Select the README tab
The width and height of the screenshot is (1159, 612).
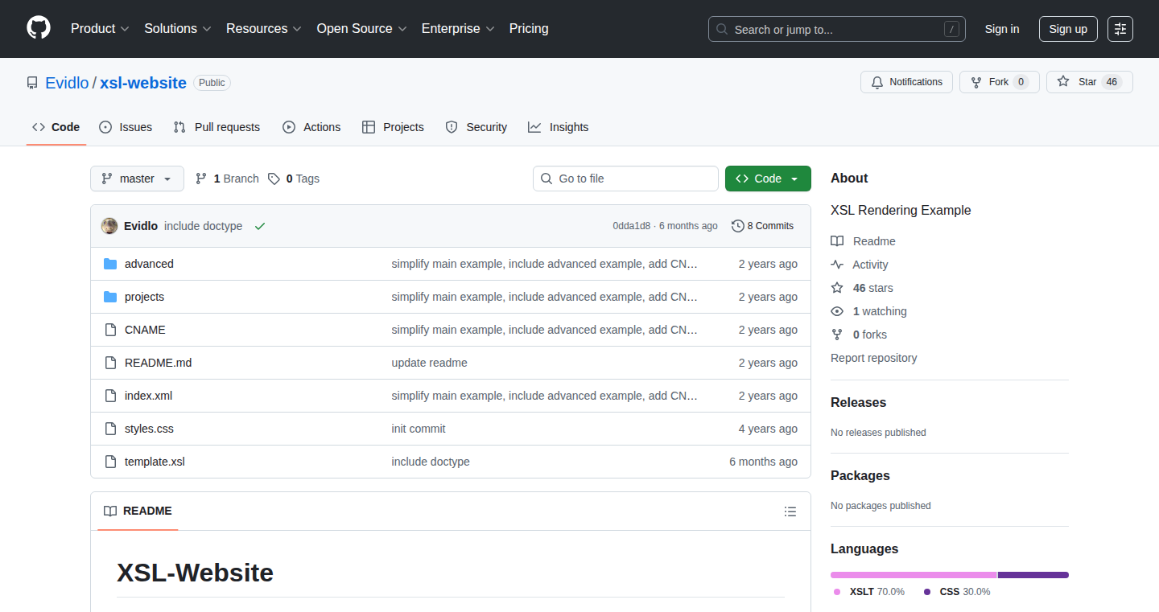click(138, 511)
